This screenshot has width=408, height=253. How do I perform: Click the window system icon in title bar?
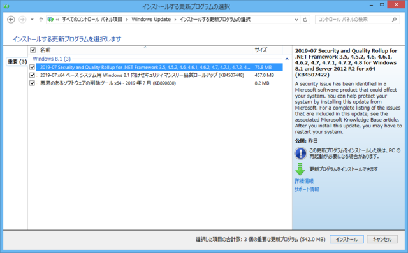click(6, 6)
